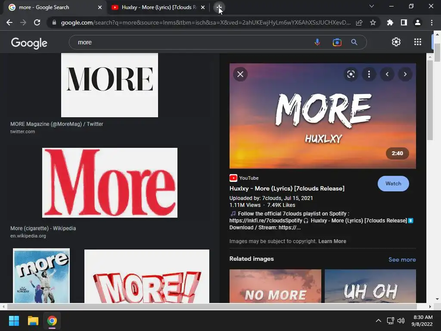Click the YouTube source icon

tap(233, 178)
